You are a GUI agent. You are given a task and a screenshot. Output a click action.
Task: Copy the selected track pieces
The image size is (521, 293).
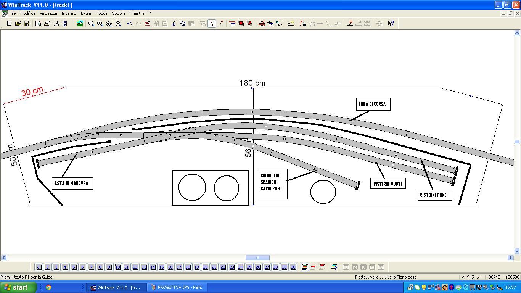182,24
